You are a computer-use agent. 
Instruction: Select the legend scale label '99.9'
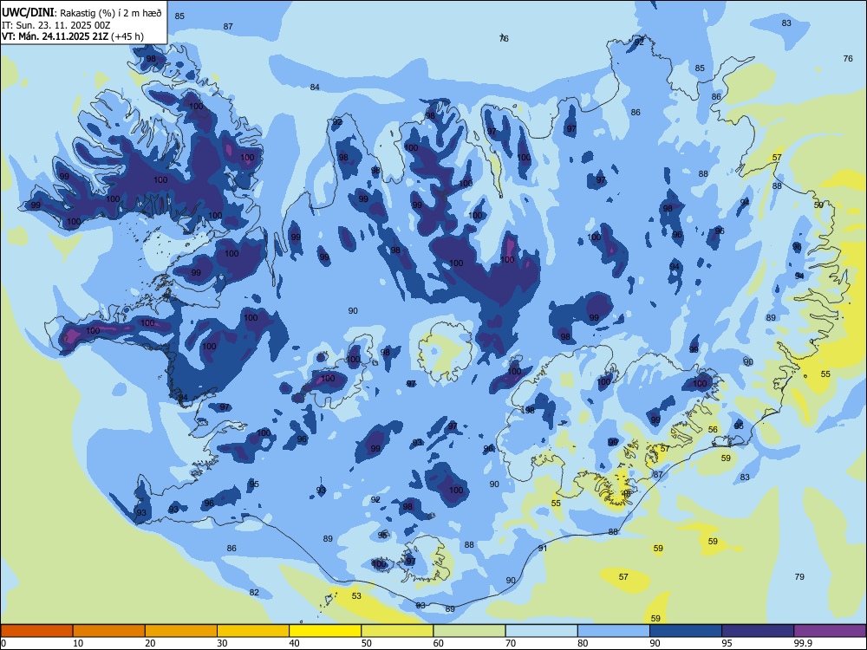tap(803, 643)
